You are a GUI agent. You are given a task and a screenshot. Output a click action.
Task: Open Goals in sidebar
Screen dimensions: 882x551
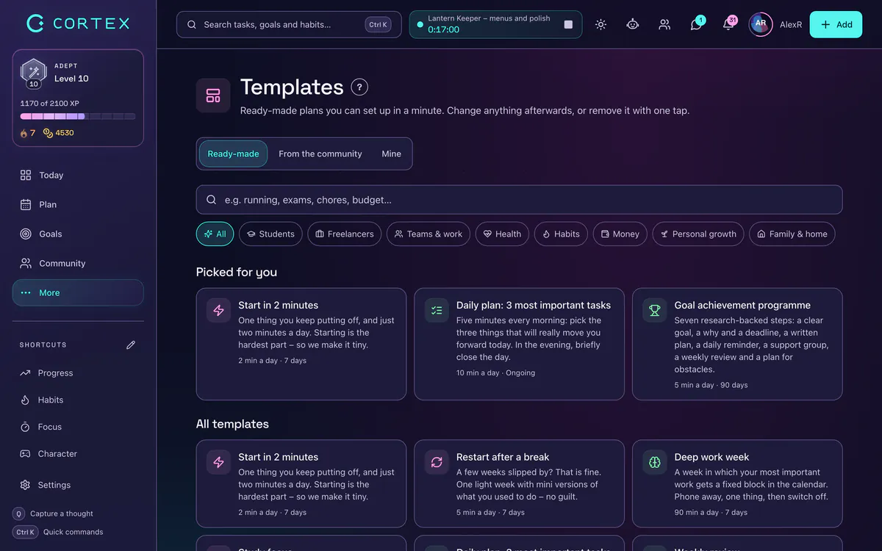78,234
